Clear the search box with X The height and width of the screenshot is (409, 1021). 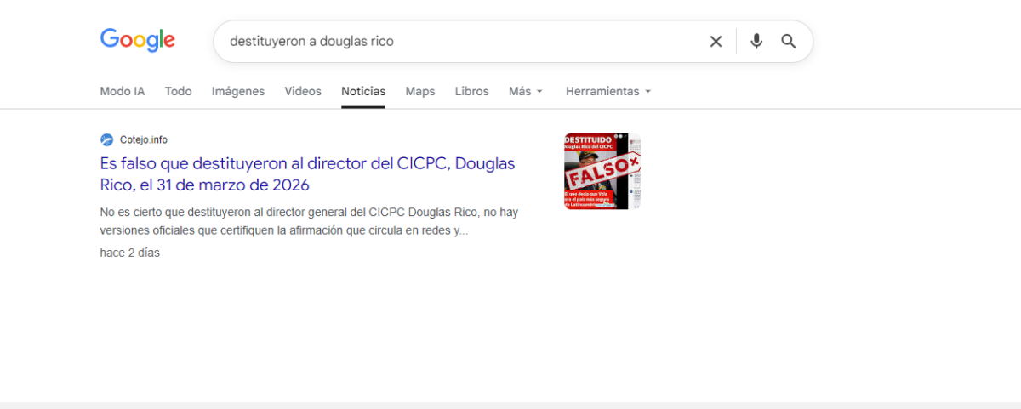click(x=716, y=41)
